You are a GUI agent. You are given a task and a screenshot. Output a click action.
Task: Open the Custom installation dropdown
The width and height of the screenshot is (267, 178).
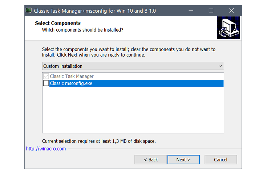click(133, 66)
